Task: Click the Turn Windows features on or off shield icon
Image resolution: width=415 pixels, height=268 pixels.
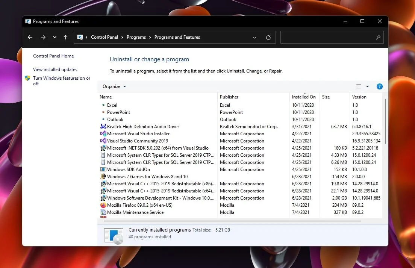Action: tap(27, 78)
